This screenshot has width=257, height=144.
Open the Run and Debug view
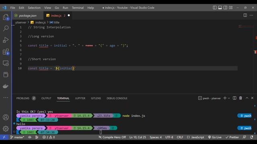point(6,40)
